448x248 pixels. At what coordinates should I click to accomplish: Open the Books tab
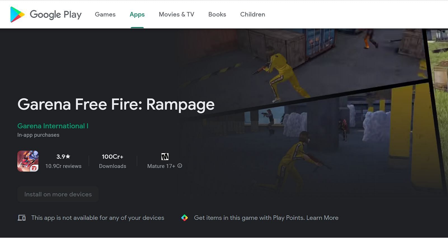point(217,14)
